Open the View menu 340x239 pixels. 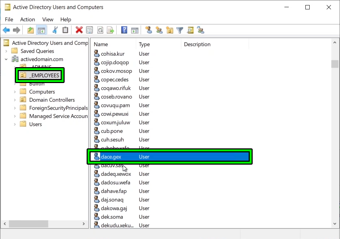tap(48, 19)
